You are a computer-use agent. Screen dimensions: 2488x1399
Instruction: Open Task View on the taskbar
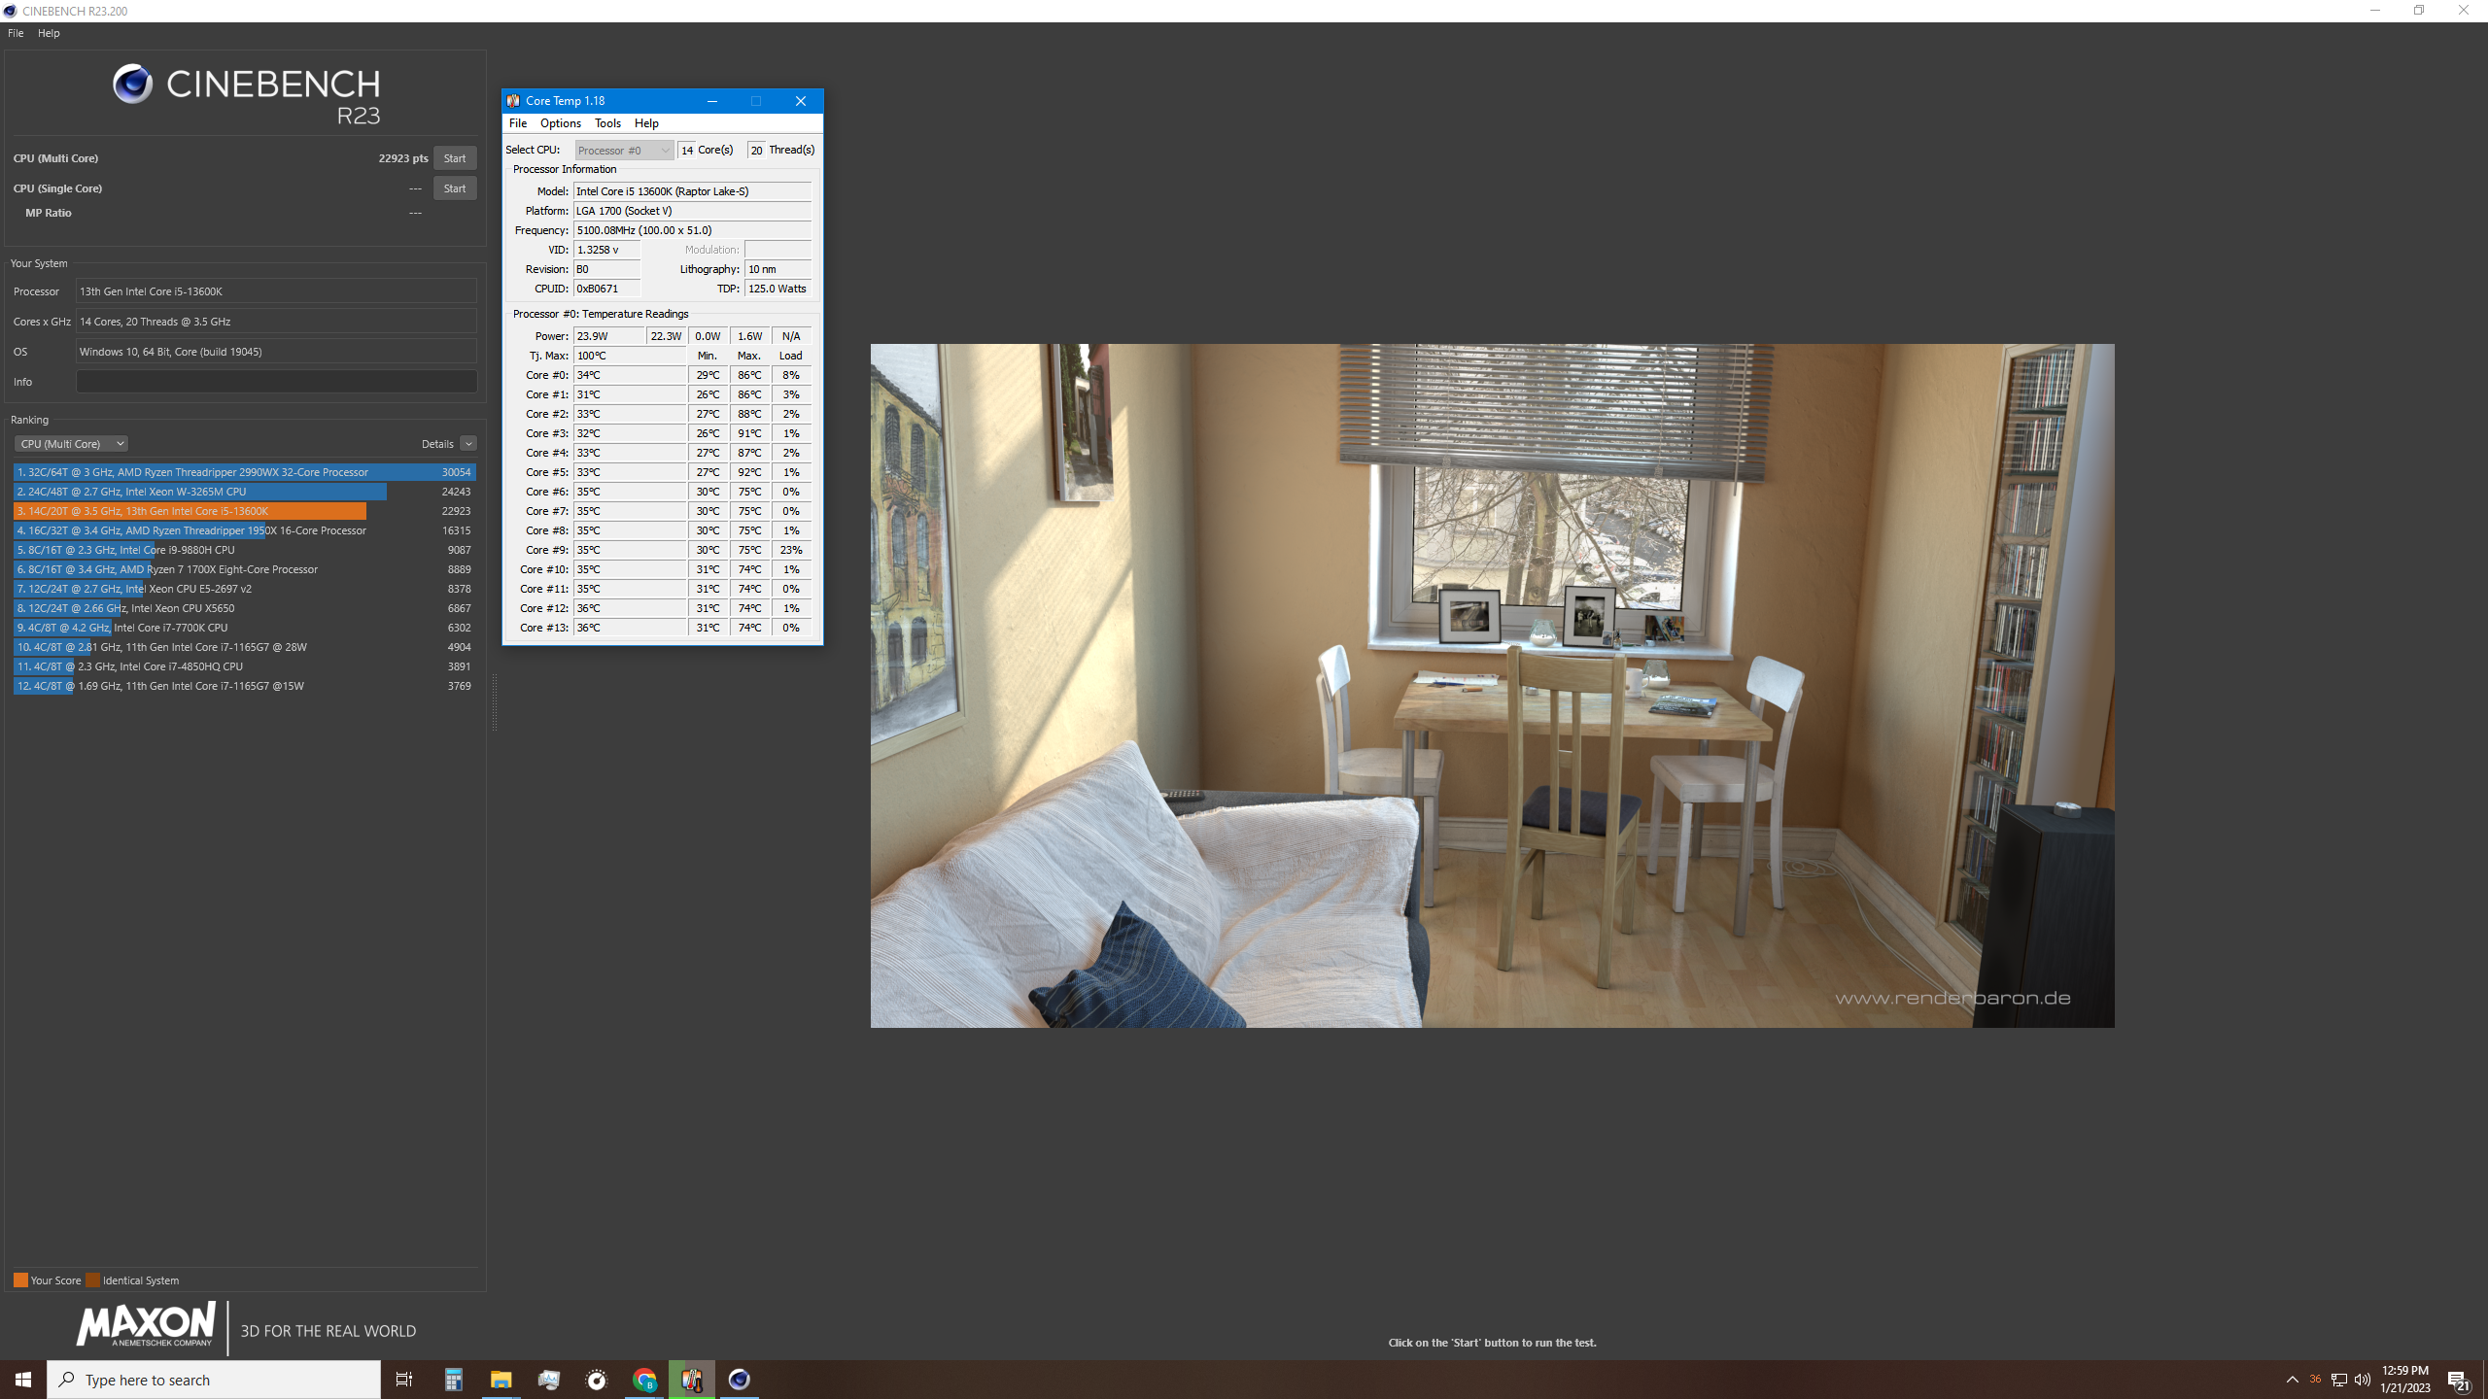tap(404, 1380)
